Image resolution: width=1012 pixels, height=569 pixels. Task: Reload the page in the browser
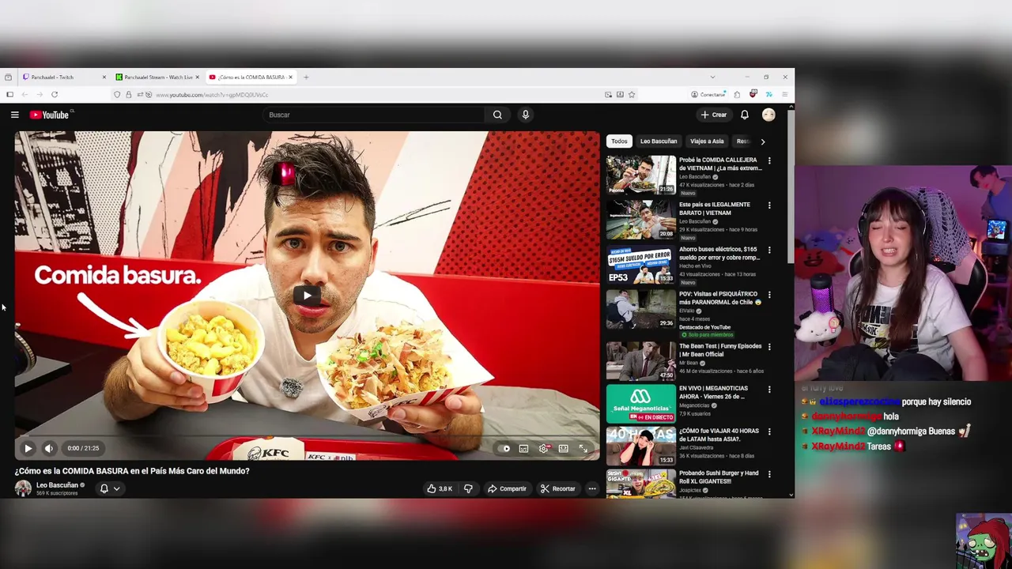click(55, 95)
